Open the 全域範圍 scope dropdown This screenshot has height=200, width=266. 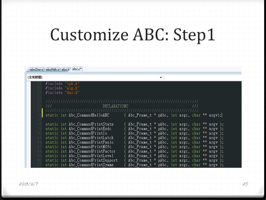click(94, 77)
